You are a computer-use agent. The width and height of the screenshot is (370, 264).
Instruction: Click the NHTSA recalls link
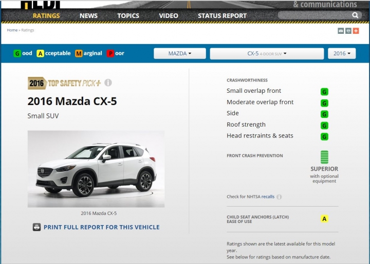[x=268, y=197]
